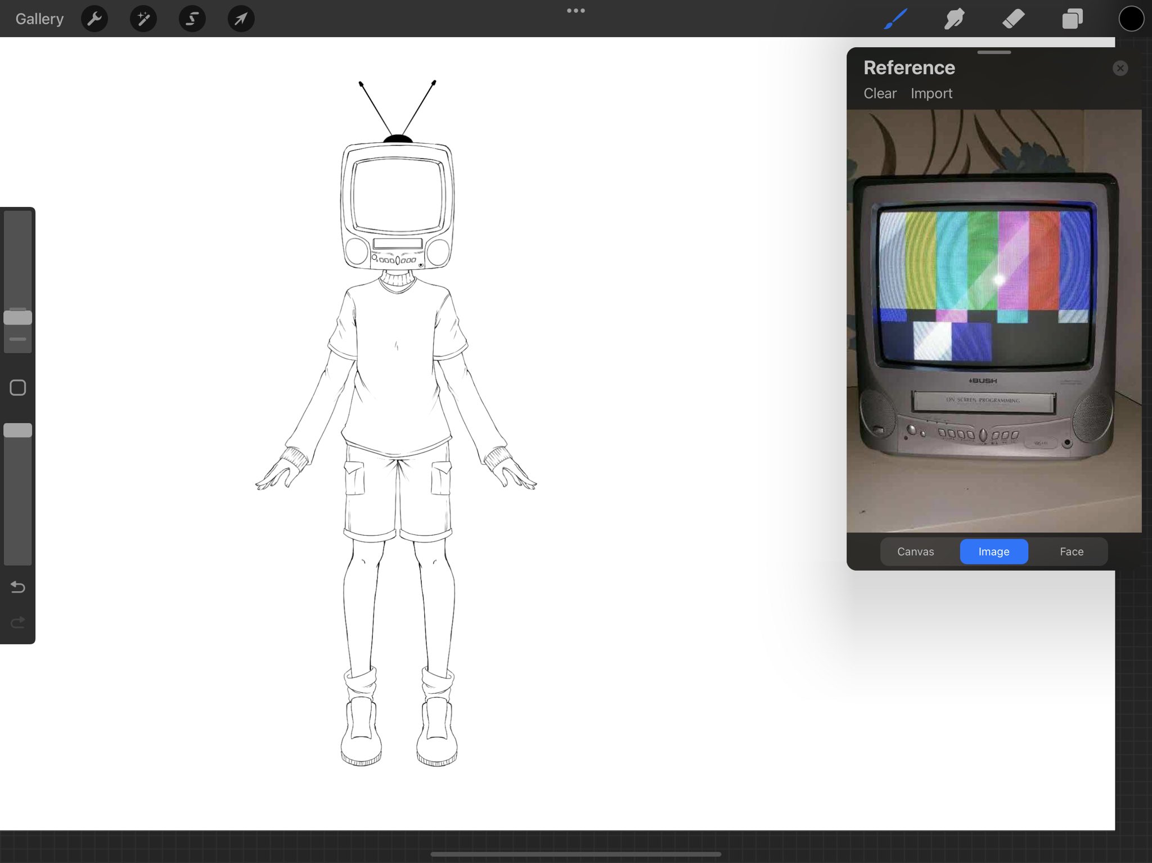Screen dimensions: 1152x863
Task: Click the brush size slider handle
Action: point(18,318)
